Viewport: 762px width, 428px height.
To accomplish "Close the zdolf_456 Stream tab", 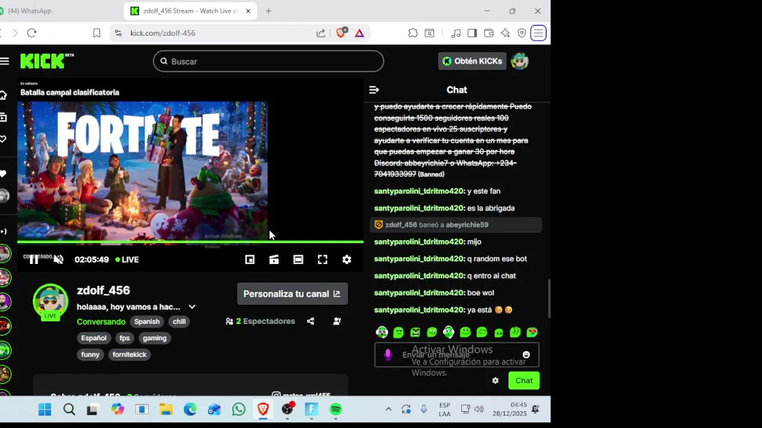I will pos(248,11).
